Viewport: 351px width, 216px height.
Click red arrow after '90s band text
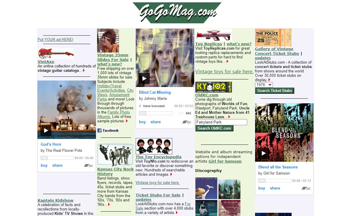point(109,204)
